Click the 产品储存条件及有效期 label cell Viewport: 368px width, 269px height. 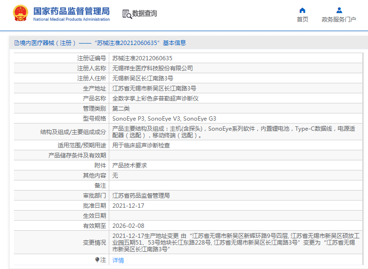click(x=61, y=156)
